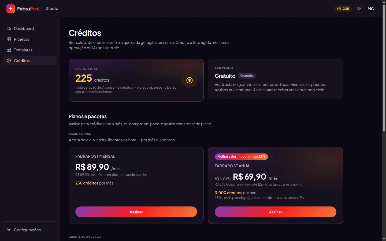Click the Configurações gear icon

click(9, 230)
